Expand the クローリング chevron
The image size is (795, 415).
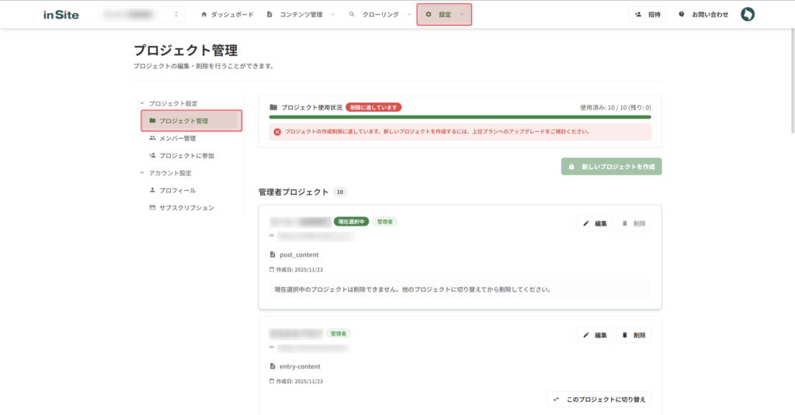tap(409, 14)
